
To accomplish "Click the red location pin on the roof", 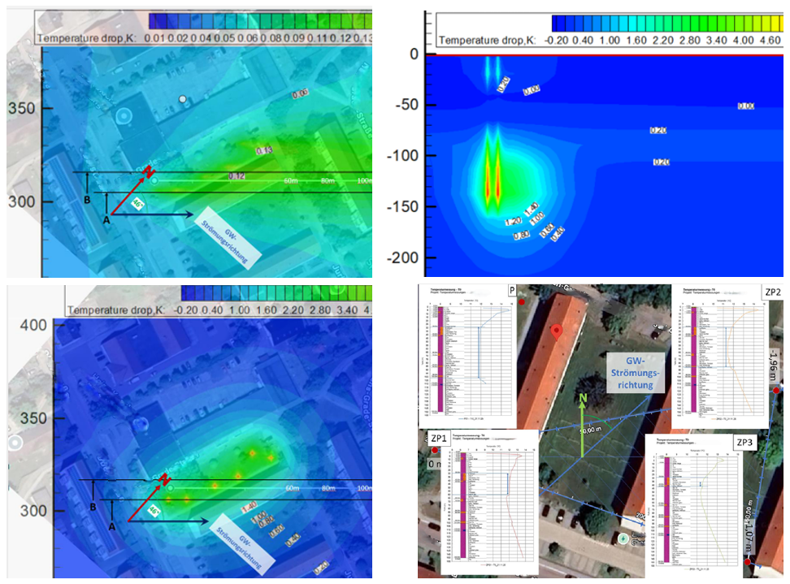I will tap(557, 331).
